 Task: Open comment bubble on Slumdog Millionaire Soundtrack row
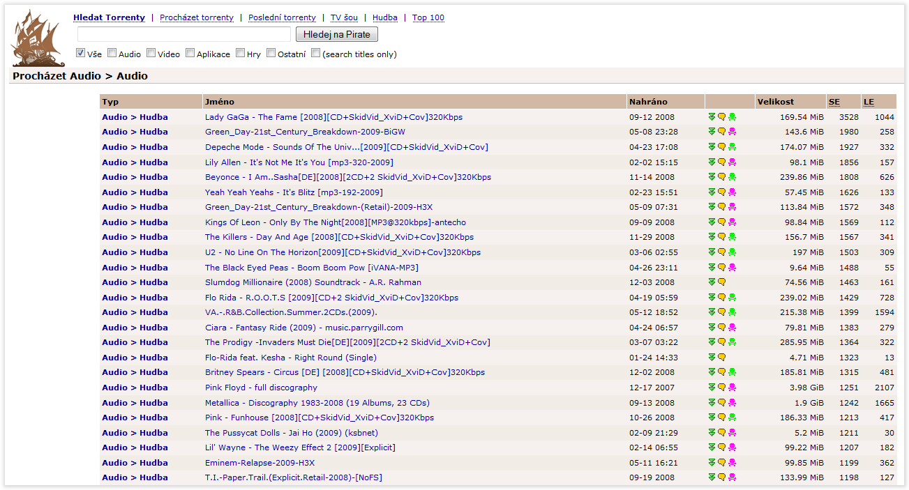[x=722, y=282]
